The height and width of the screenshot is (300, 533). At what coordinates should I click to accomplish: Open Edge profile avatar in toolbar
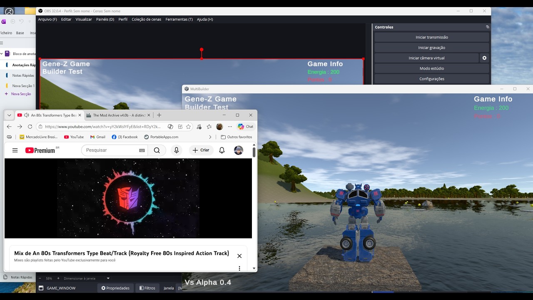click(219, 127)
